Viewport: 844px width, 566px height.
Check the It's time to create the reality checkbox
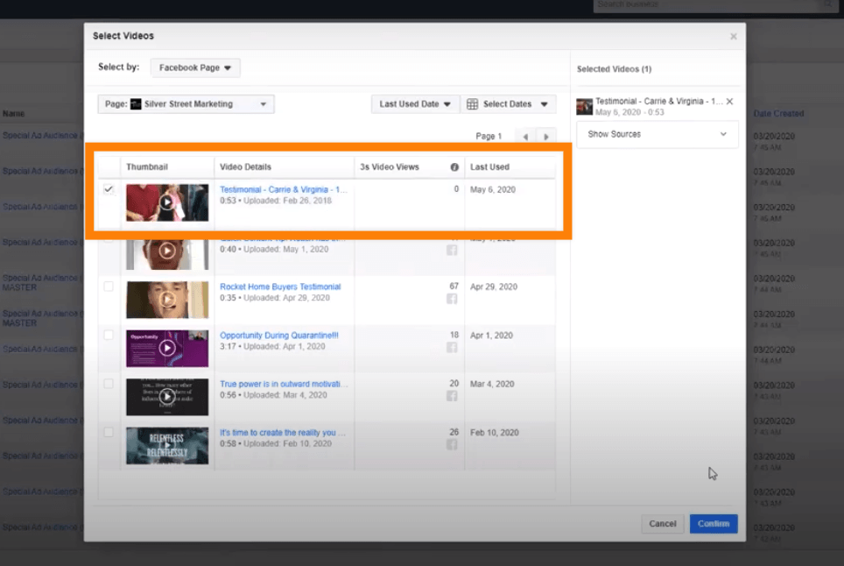109,432
